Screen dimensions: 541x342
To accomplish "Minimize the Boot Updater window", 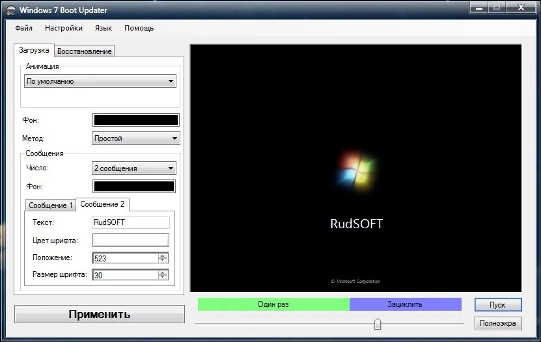I will pyautogui.click(x=479, y=8).
